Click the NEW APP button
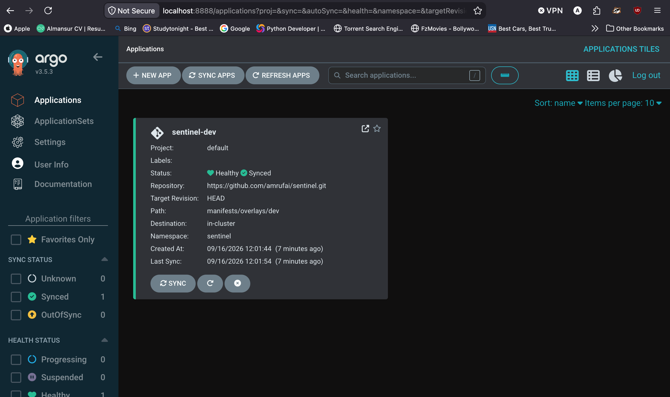Viewport: 670px width, 397px height. pos(153,75)
